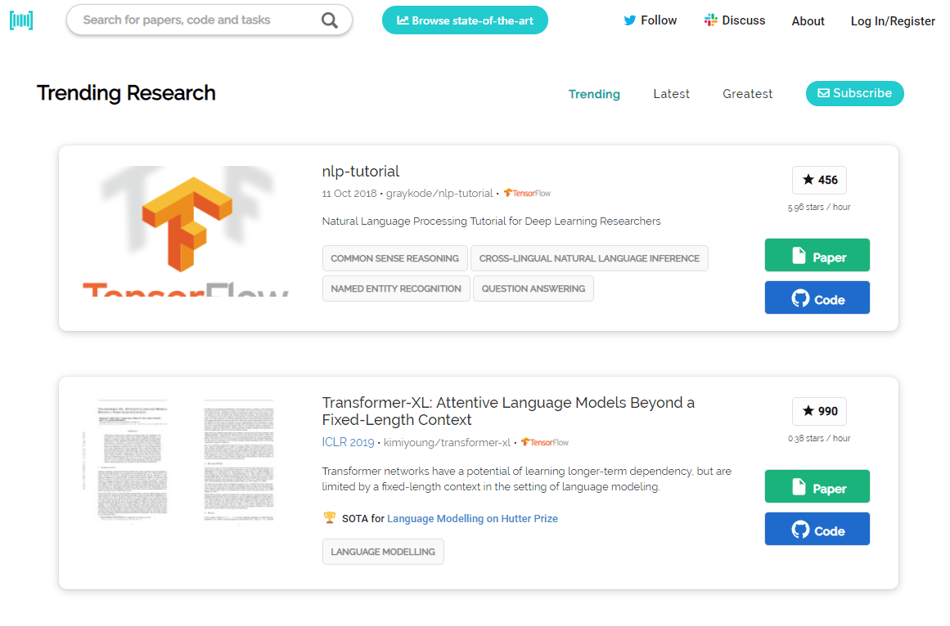The height and width of the screenshot is (626, 950).
Task: Open Browse state-of-the-art button
Action: [465, 20]
